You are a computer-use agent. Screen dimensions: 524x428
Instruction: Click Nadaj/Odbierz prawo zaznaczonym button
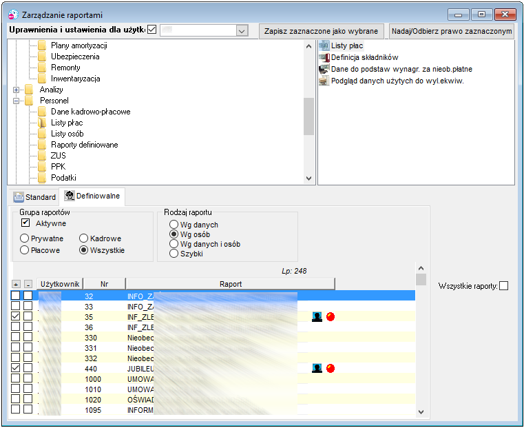pyautogui.click(x=452, y=31)
